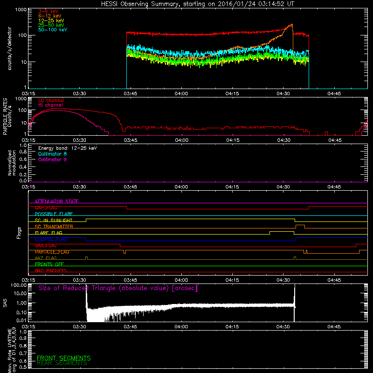Click 'Size of Reduced Triangle' SAS caption

point(118,288)
